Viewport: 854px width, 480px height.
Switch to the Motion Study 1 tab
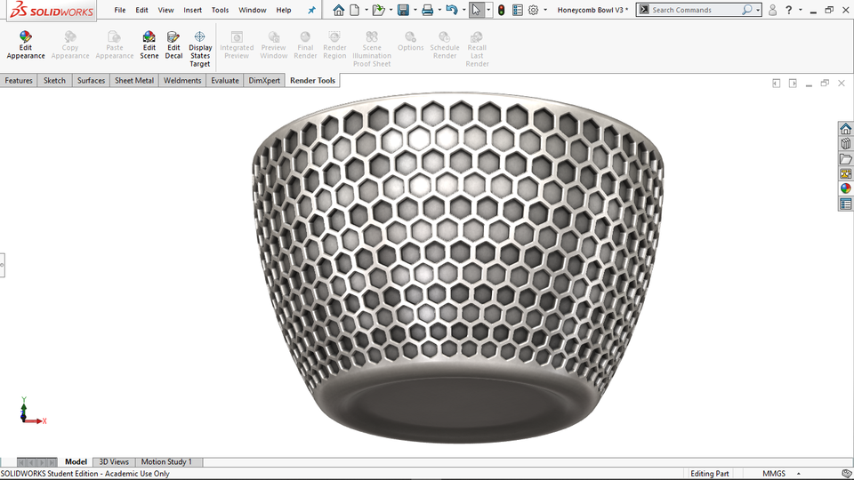[x=166, y=462]
